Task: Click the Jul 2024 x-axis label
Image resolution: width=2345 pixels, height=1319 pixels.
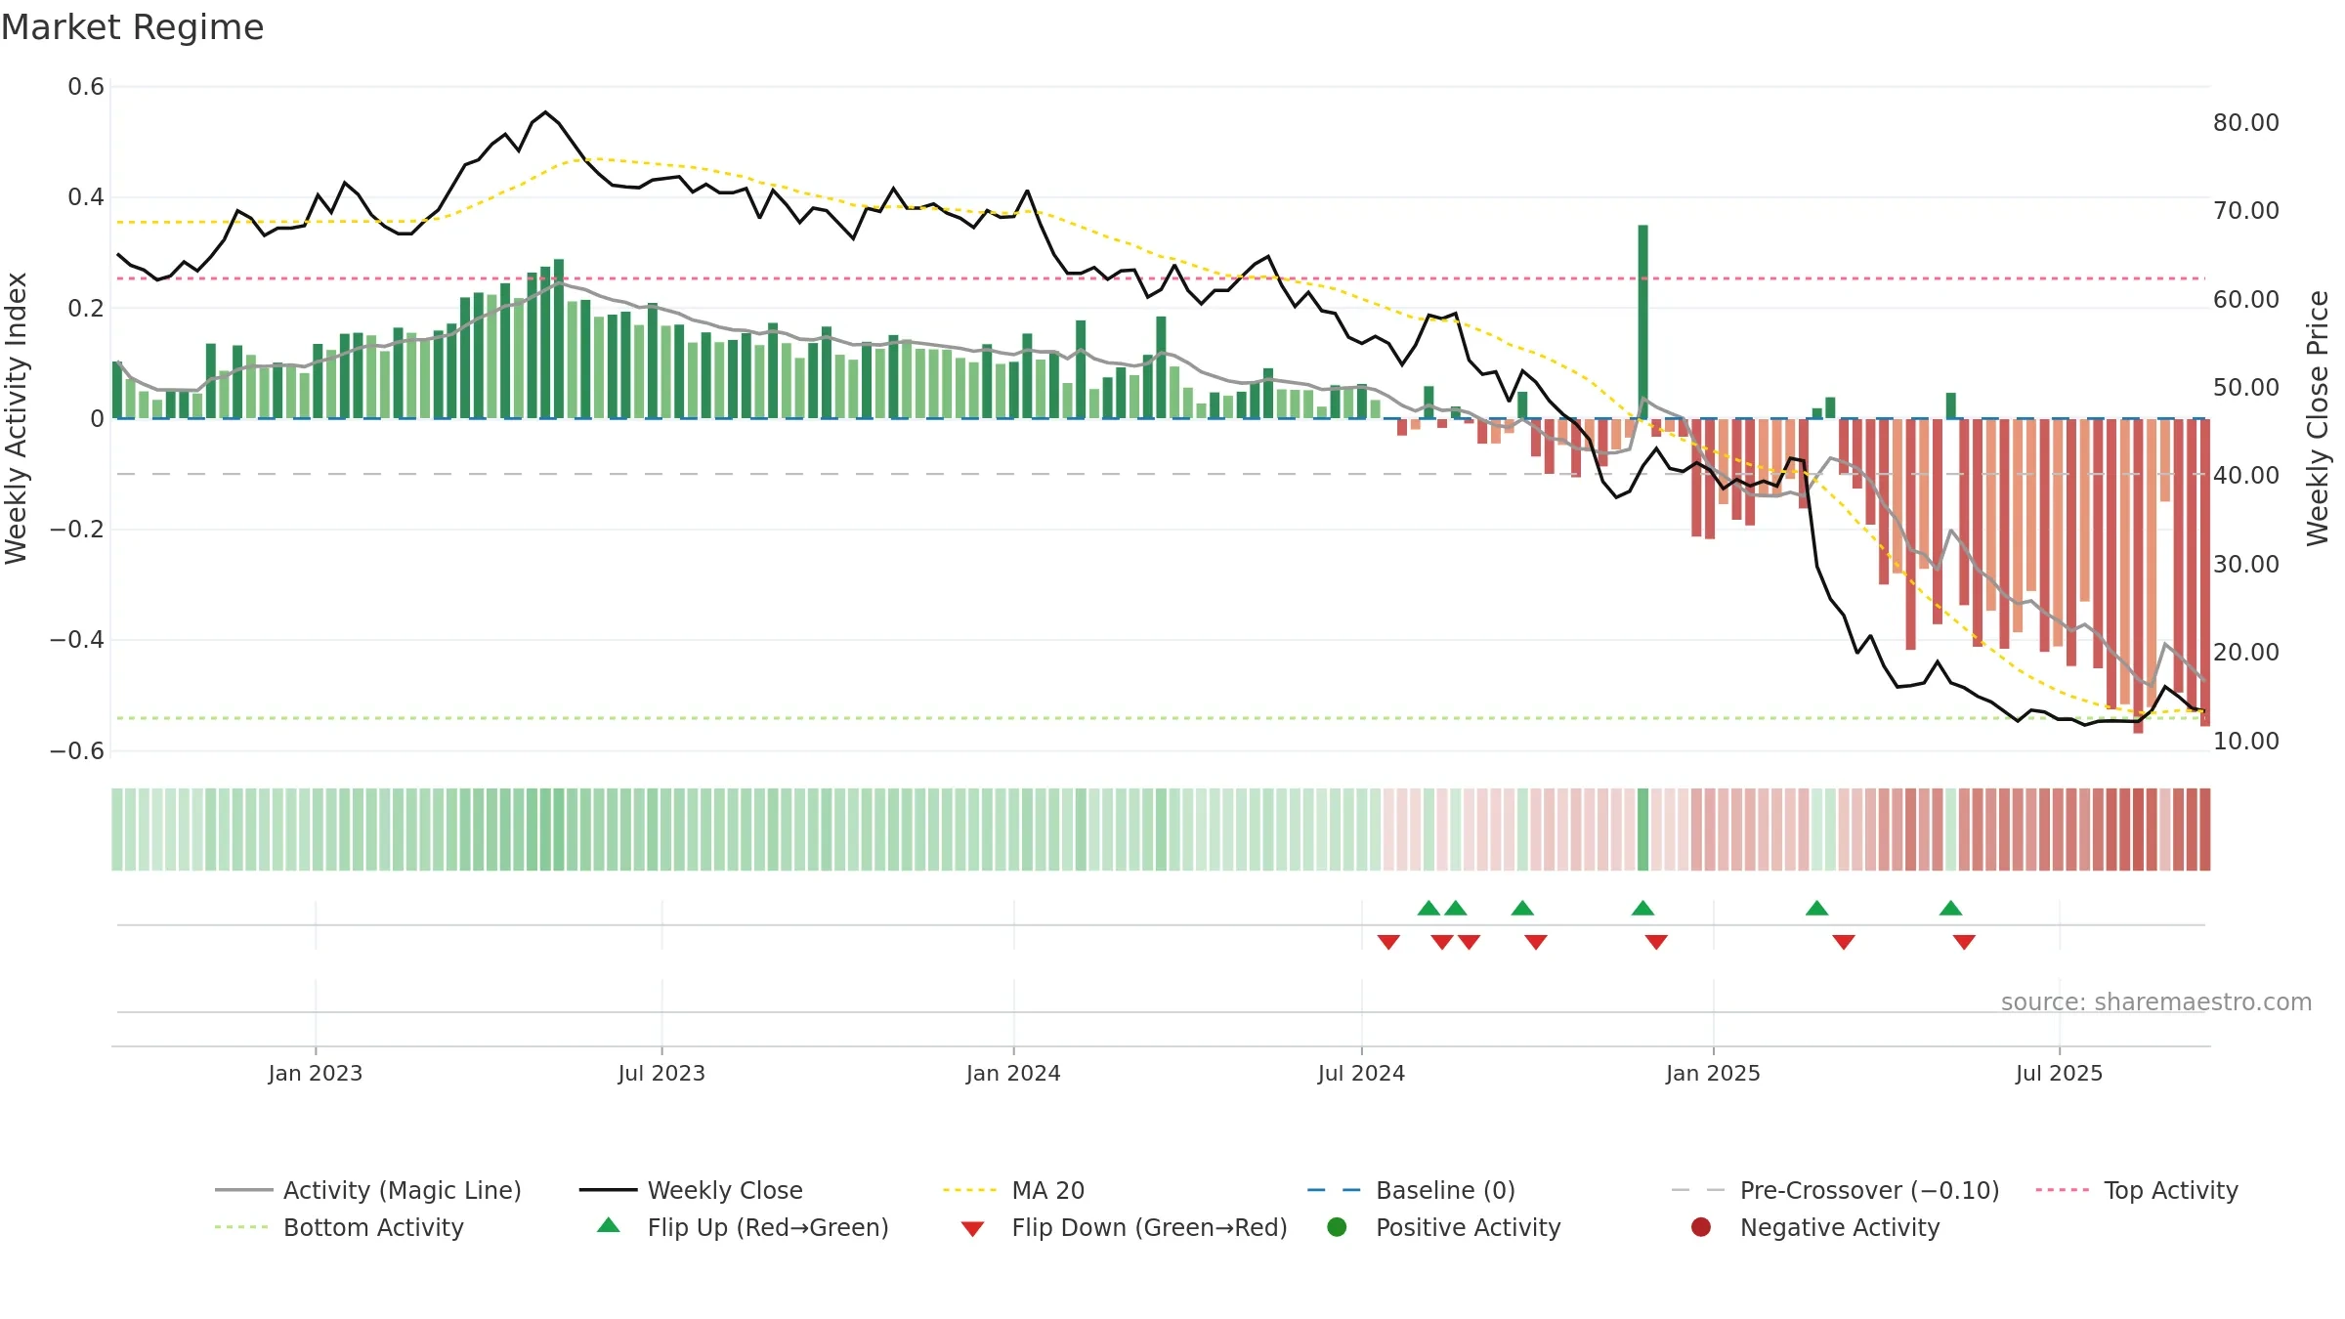Action: (1361, 1073)
